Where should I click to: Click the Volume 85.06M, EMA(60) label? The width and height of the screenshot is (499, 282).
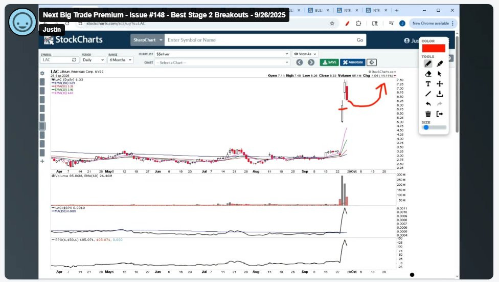click(x=82, y=176)
